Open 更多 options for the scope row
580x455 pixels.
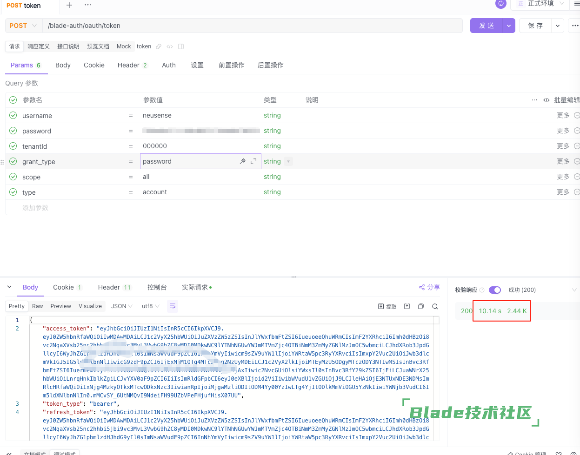pos(563,177)
